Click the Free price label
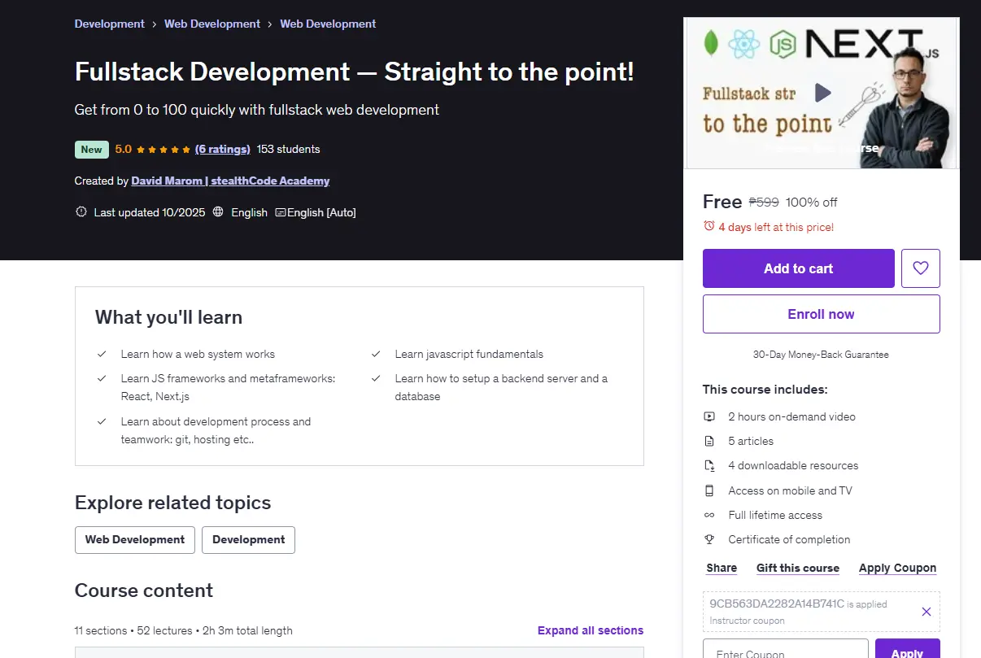This screenshot has height=658, width=981. pos(722,202)
